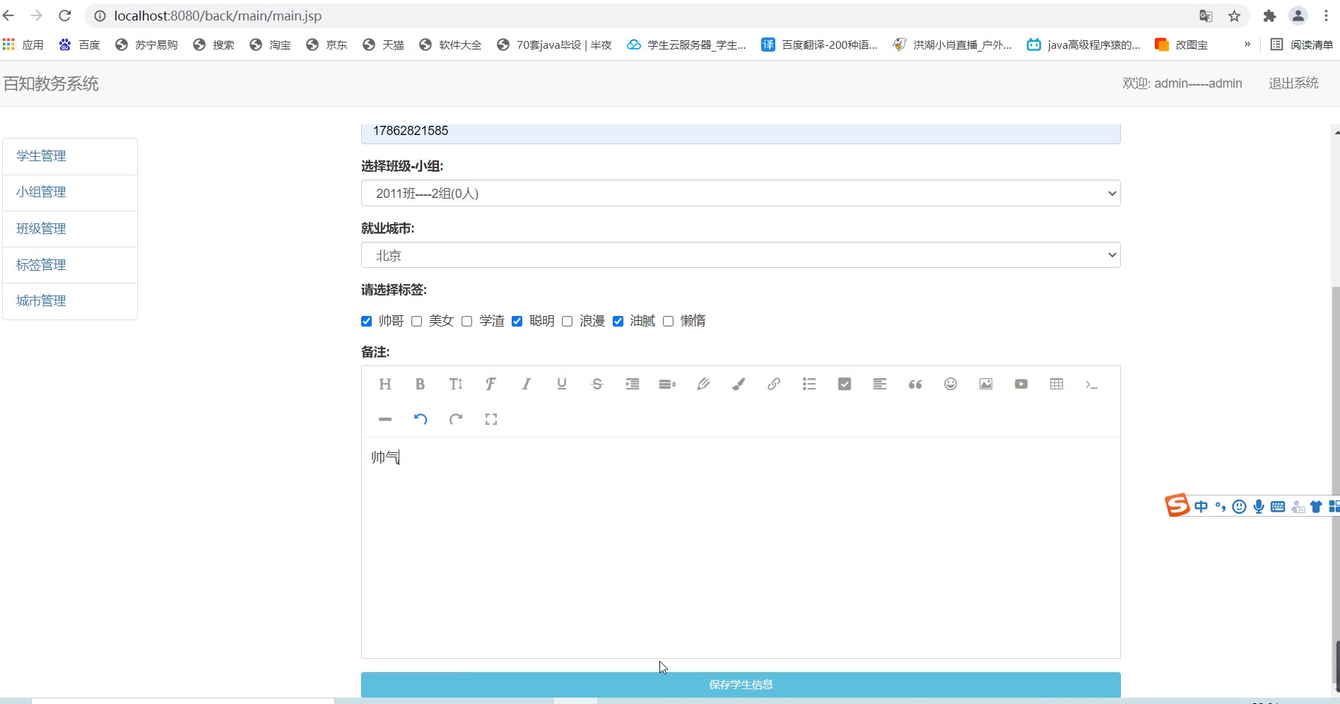Open the 选择班级-小组 dropdown
This screenshot has height=704, width=1340.
(741, 193)
